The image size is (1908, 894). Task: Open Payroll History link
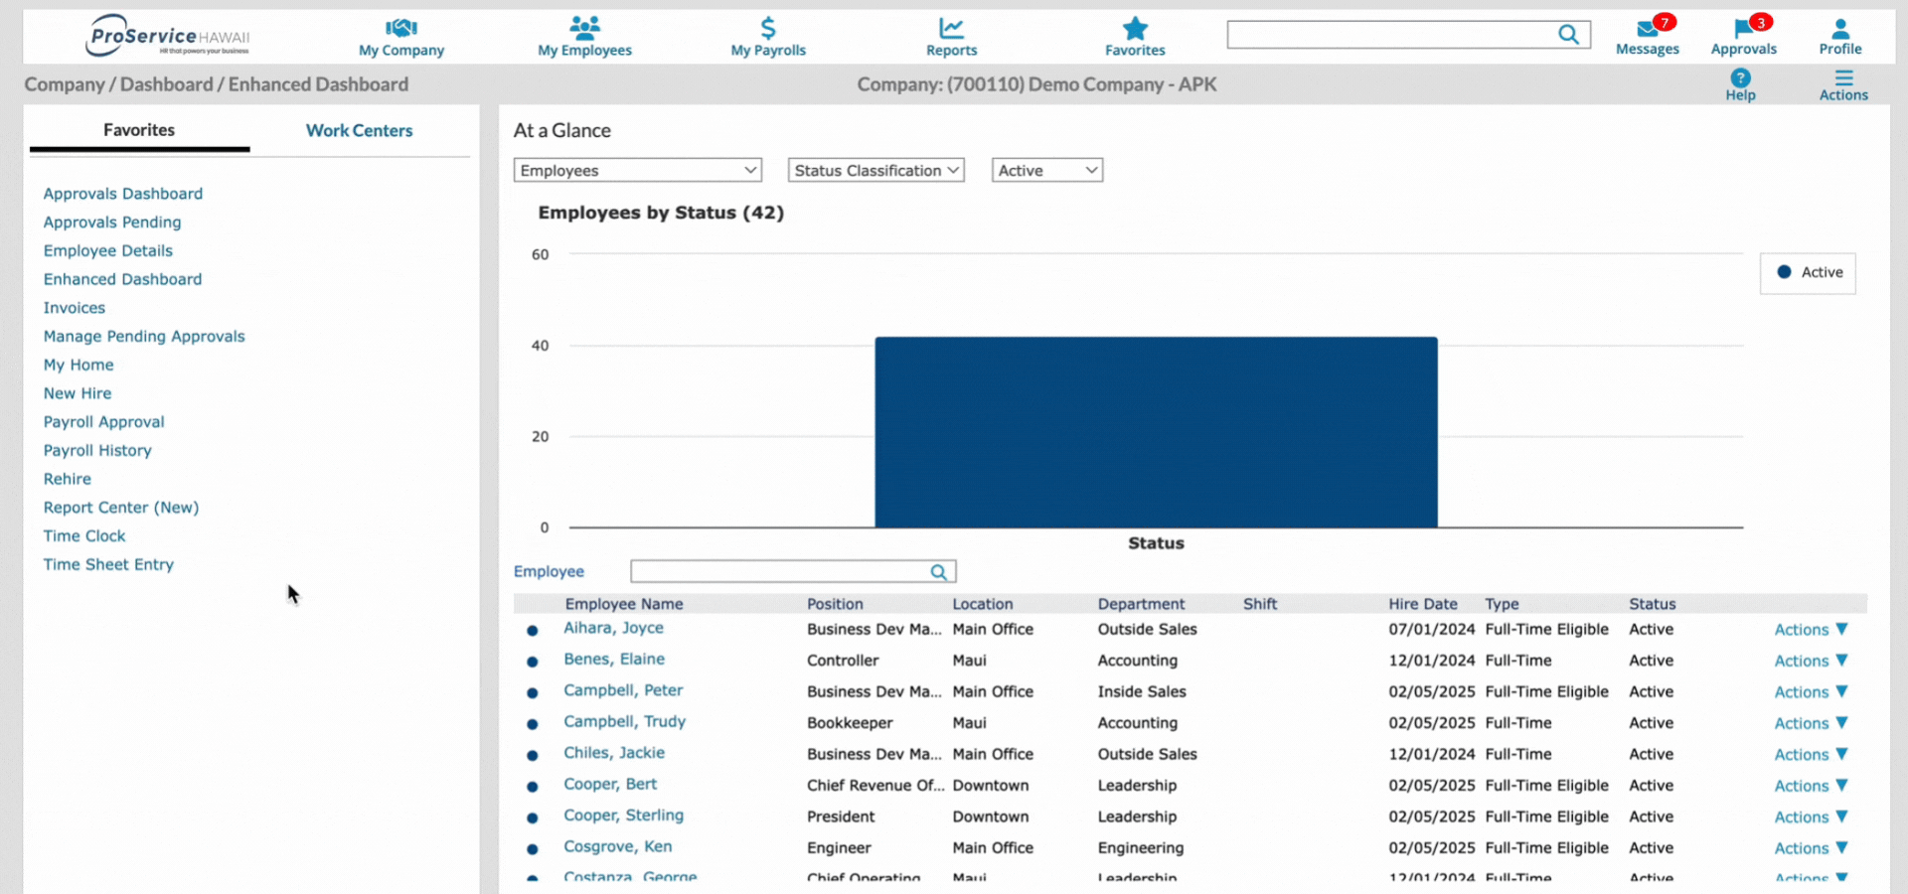pyautogui.click(x=97, y=450)
